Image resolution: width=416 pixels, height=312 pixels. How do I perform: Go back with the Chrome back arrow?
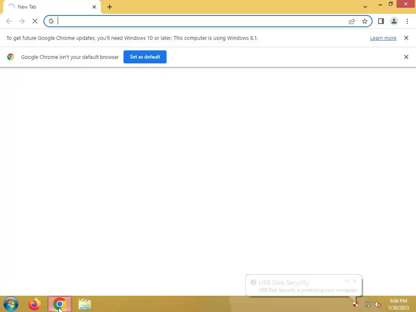coord(9,21)
